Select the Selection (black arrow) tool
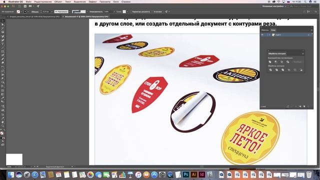Image resolution: width=320 pixels, height=180 pixels. [2, 21]
